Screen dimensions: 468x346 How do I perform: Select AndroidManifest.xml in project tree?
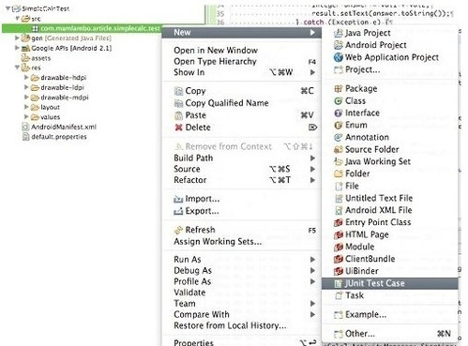(64, 127)
